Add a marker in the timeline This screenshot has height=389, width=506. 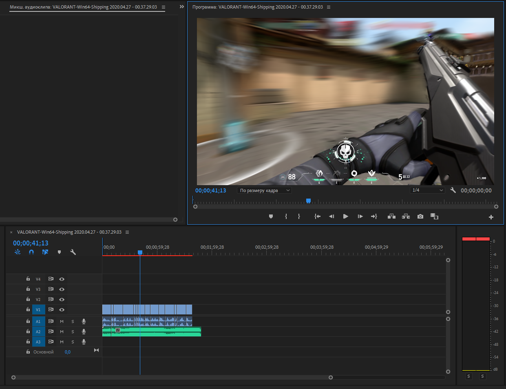[59, 252]
